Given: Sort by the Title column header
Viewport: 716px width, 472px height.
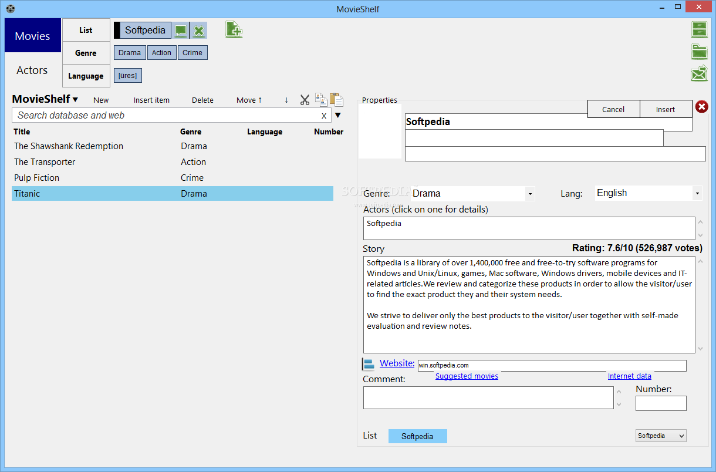Looking at the screenshot, I should [x=22, y=132].
